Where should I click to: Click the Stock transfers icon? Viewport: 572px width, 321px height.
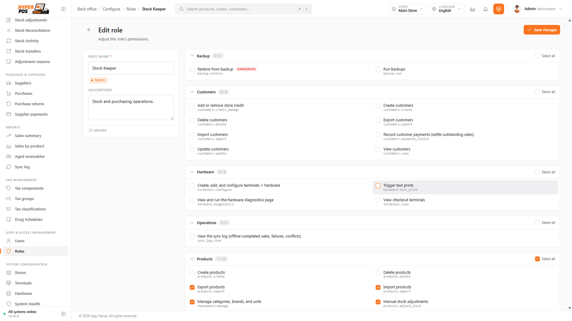click(x=9, y=51)
